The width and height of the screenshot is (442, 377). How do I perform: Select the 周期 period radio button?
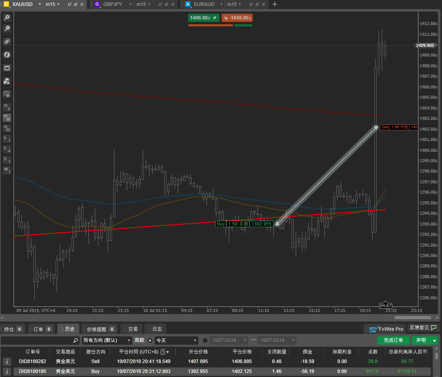[x=150, y=340]
